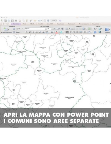
Task: Switch to the Transizioni ribbon tab
Action: point(60,24)
